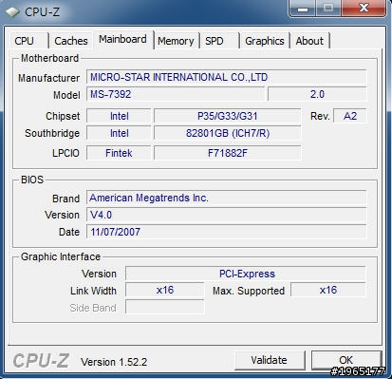Click the Model field MS-7392

coord(176,94)
